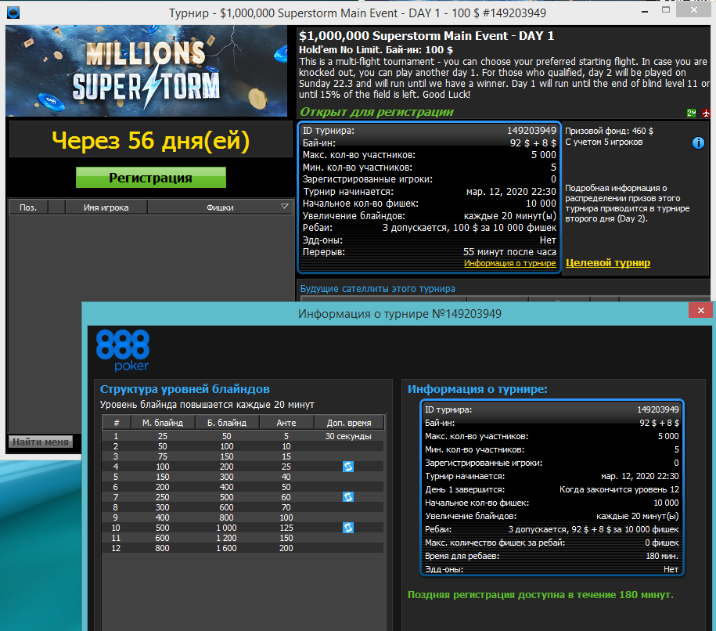Image resolution: width=716 pixels, height=631 pixels.
Task: Click the Б. блайнд column header
Action: coord(227,423)
